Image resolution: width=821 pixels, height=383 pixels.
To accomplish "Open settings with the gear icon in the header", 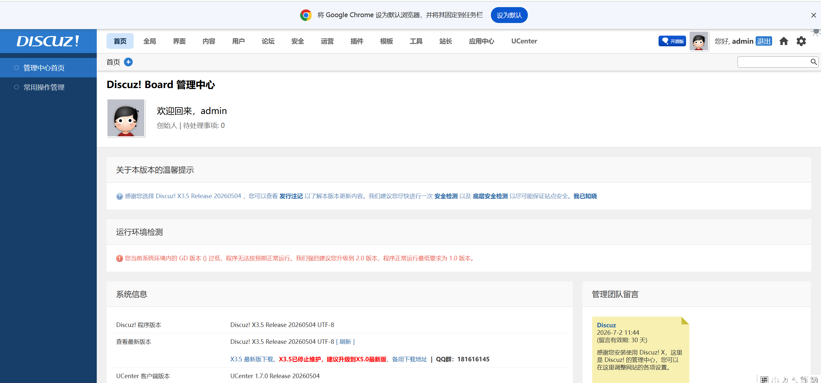I will click(x=801, y=41).
